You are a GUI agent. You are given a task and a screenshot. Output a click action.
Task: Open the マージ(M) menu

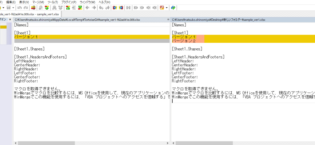coord(38,2)
